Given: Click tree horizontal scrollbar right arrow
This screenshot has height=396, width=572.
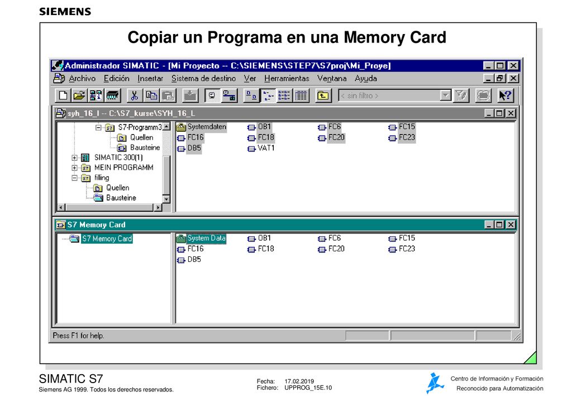Looking at the screenshot, I should pyautogui.click(x=158, y=207).
